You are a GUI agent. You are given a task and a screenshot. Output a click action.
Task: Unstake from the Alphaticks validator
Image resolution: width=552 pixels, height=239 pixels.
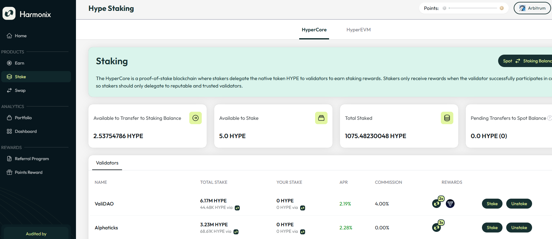[x=519, y=228]
